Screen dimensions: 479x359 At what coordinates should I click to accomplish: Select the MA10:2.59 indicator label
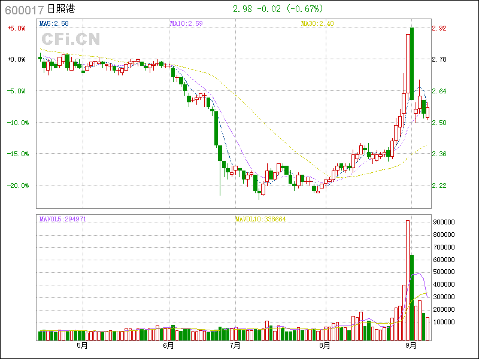click(186, 23)
